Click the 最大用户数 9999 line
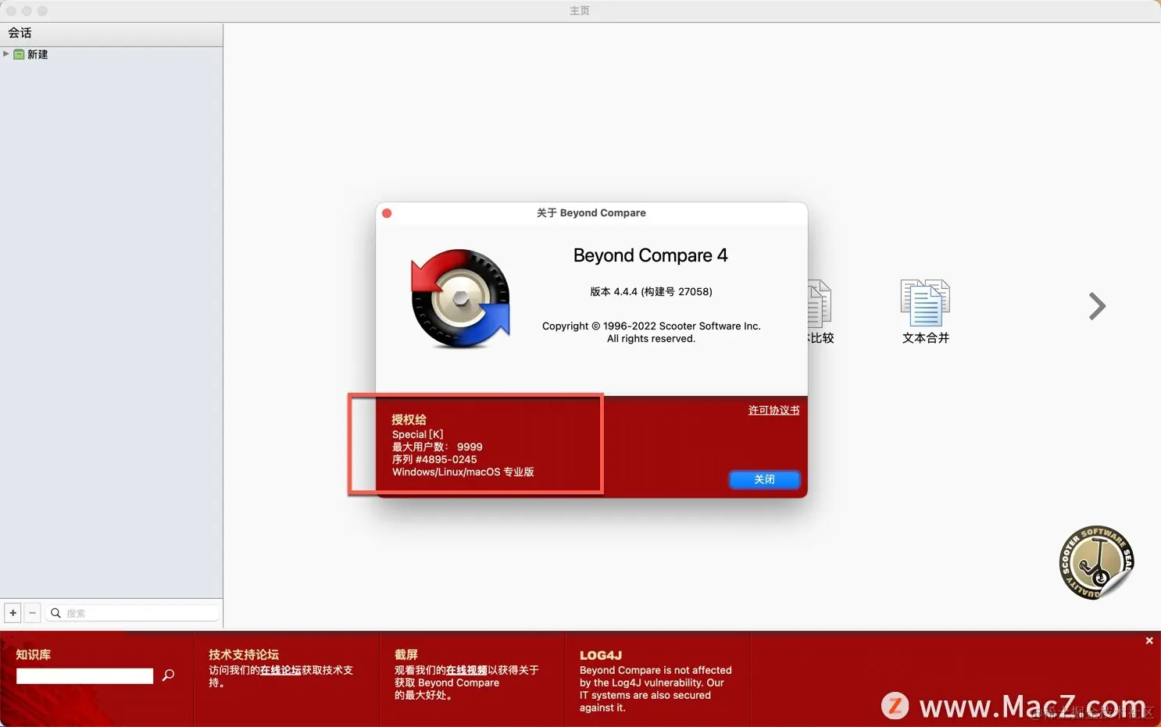Image resolution: width=1161 pixels, height=727 pixels. point(438,447)
